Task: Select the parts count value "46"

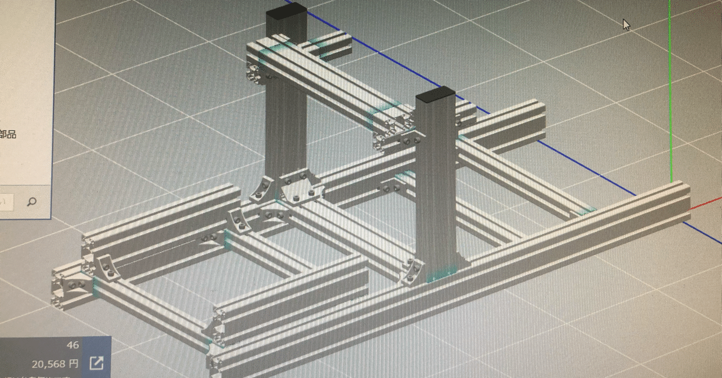Action: [x=73, y=345]
